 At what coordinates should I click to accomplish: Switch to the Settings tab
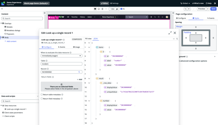pos(114,3)
